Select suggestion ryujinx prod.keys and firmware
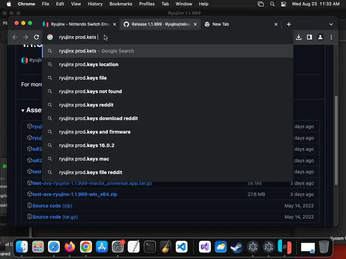Viewport: 346px width, 259px height. 168,132
